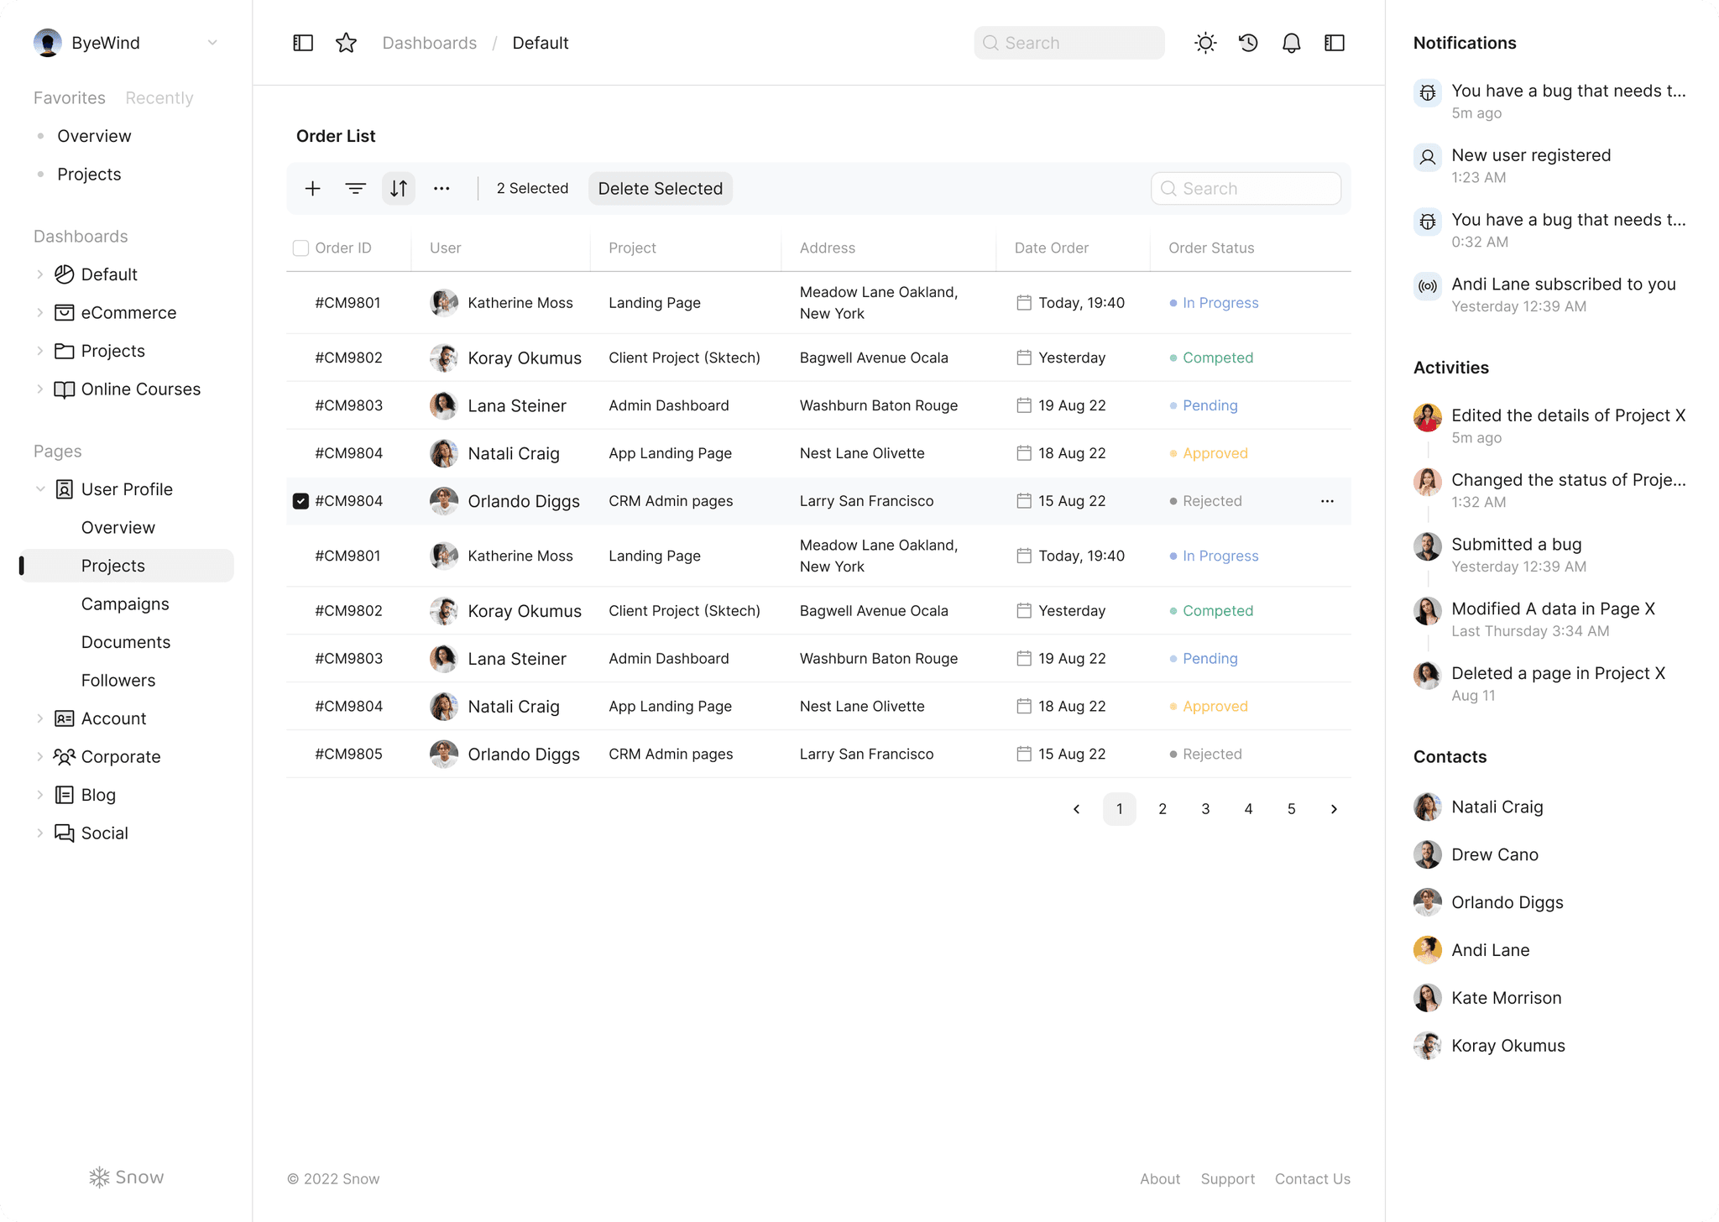Check the Order ID header checkbox
This screenshot has height=1222, width=1719.
click(x=300, y=248)
